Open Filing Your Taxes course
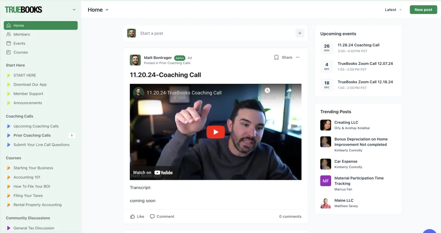Screen dimensions: 441x233 [28, 196]
